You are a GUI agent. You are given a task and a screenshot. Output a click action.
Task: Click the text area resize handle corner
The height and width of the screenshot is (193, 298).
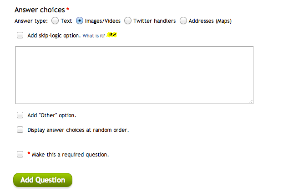[251, 101]
